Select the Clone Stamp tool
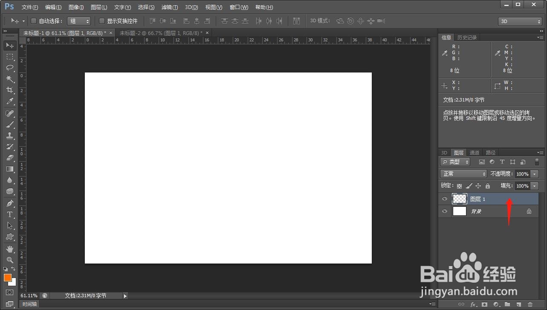This screenshot has height=310, width=547. click(10, 136)
